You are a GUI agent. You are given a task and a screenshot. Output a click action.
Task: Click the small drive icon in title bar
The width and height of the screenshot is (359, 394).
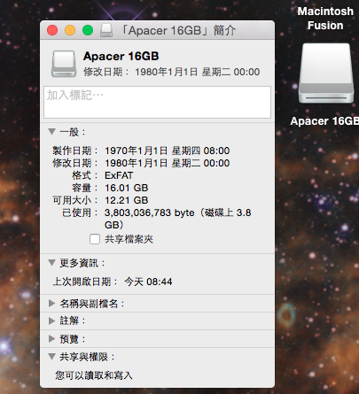[106, 30]
